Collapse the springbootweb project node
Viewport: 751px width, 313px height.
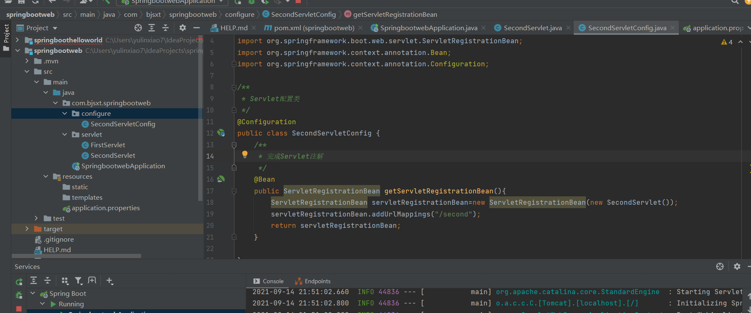tap(17, 50)
